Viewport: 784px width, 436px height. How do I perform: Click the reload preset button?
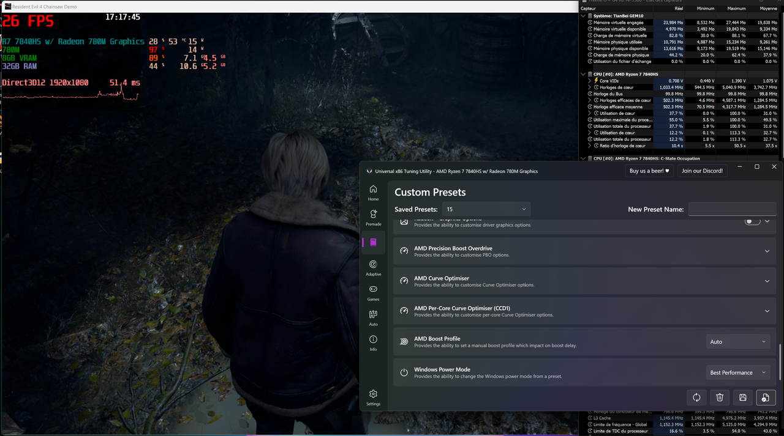coord(696,397)
